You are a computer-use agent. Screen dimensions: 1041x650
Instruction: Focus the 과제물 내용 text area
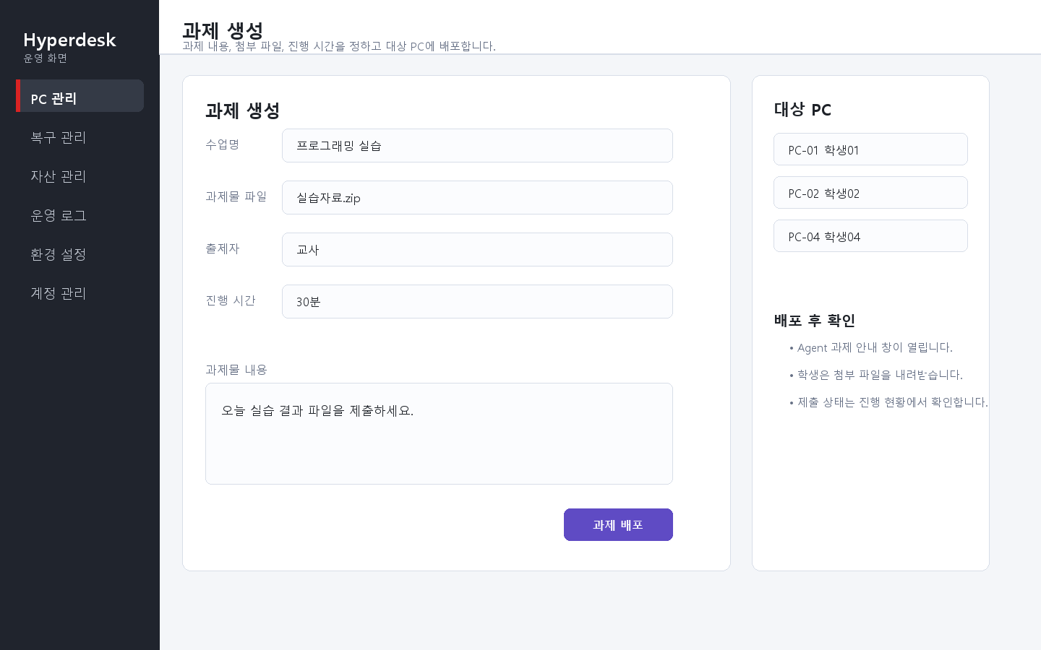click(x=439, y=433)
